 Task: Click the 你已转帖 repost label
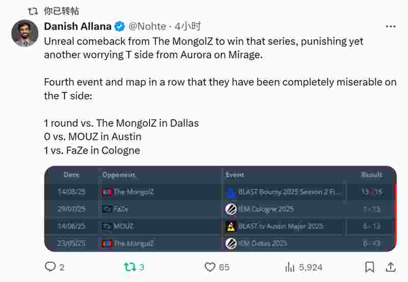point(61,11)
